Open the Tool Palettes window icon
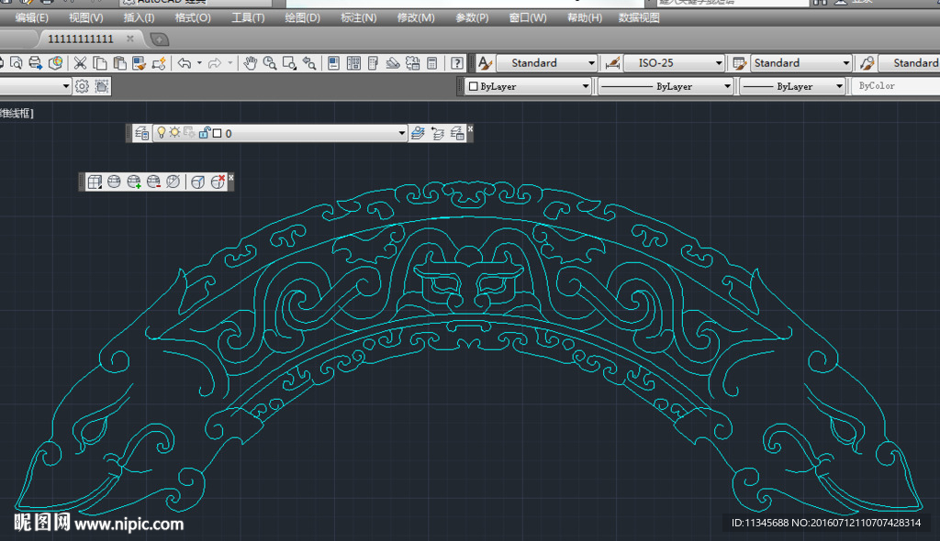The height and width of the screenshot is (541, 940). point(373,63)
